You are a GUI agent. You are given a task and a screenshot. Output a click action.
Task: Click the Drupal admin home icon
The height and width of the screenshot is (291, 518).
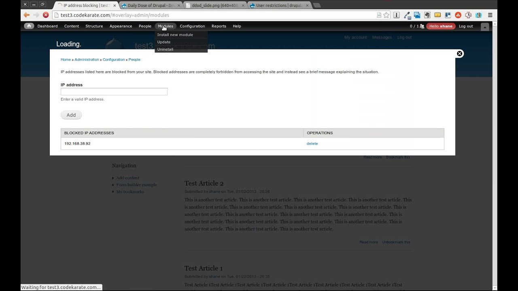(29, 26)
